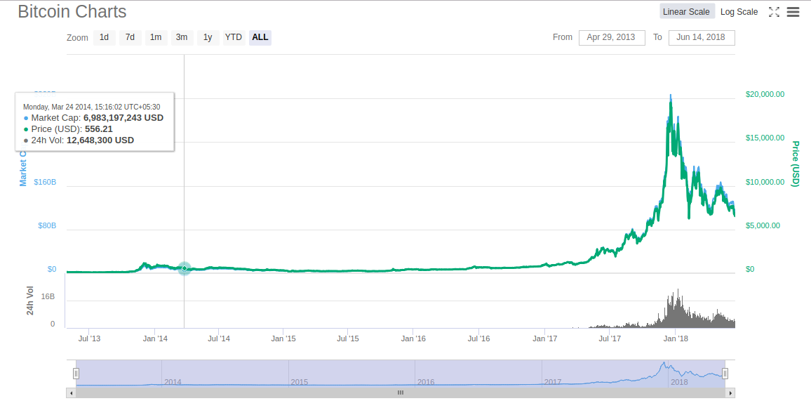This screenshot has height=408, width=811.
Task: Set zoom range to 1m
Action: [x=156, y=37]
